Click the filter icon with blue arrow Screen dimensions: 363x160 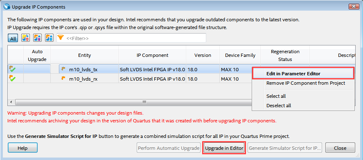(49, 38)
